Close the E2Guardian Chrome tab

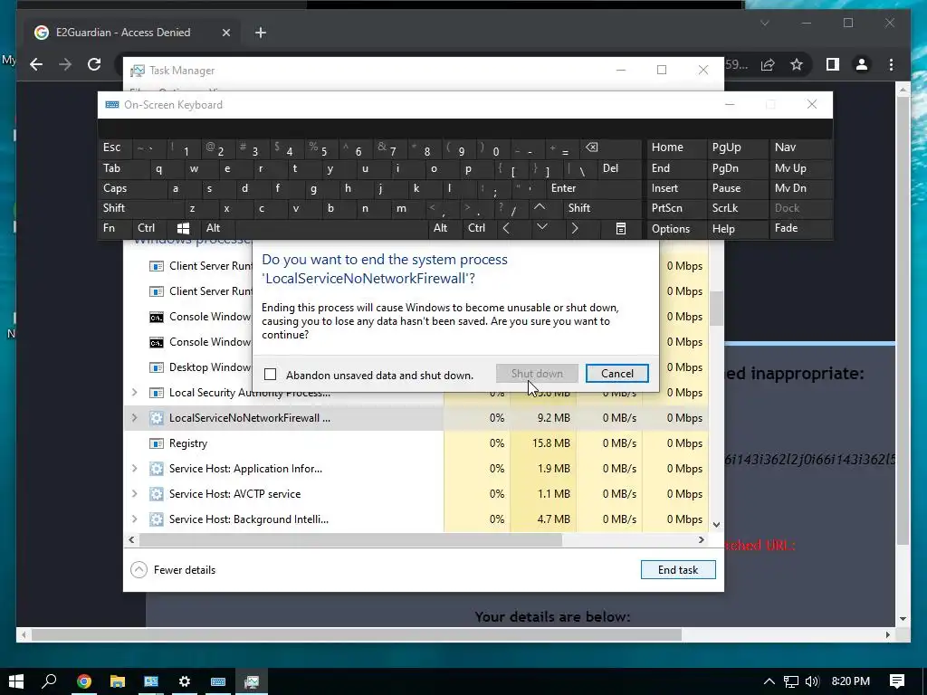(225, 33)
